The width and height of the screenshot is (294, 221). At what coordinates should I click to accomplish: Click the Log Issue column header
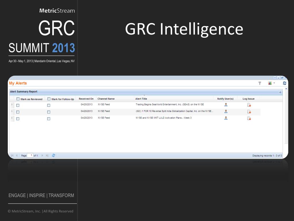coord(248,99)
